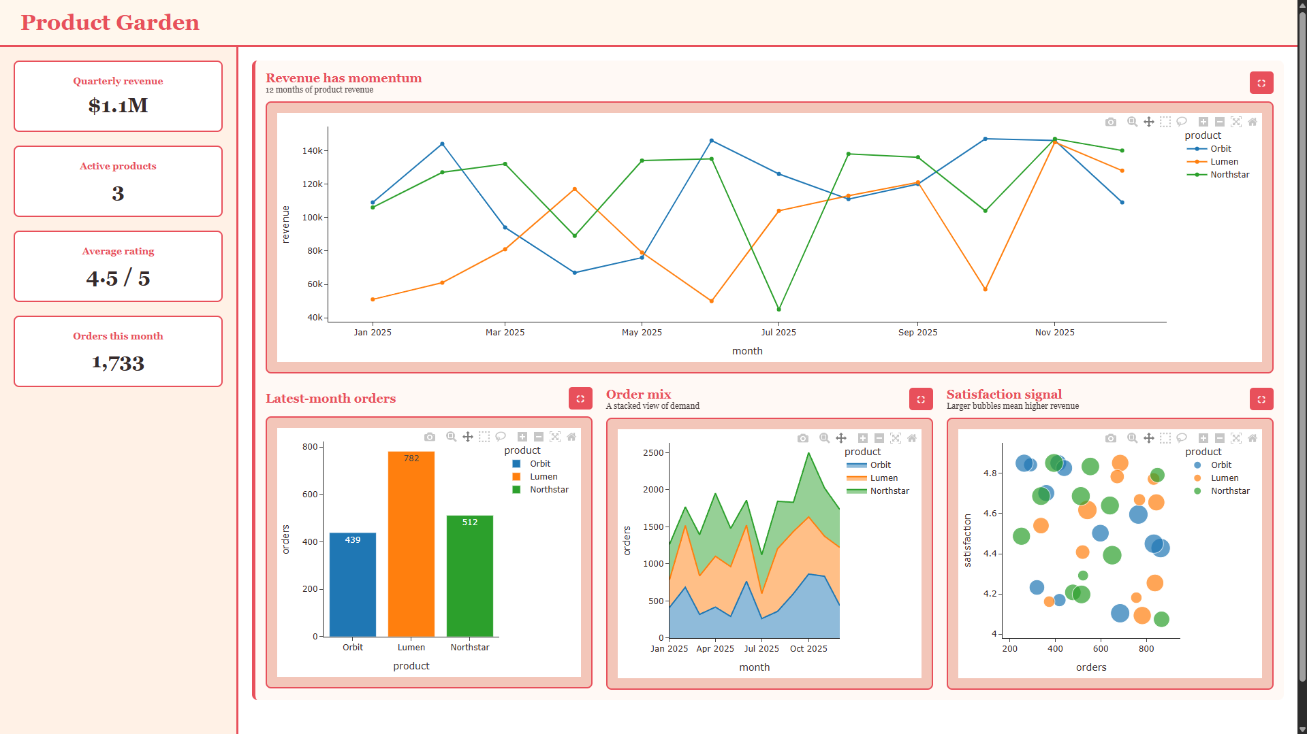Download Order mix area chart image
Screen dimensions: 1307x734
click(x=803, y=438)
